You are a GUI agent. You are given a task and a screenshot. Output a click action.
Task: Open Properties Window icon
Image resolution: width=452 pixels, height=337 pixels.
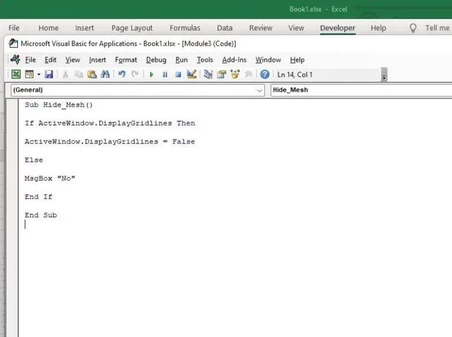[221, 74]
